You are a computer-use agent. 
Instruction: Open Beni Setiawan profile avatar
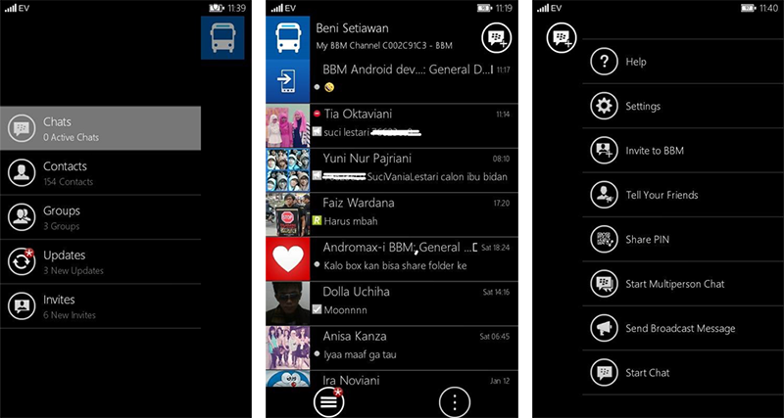coord(287,37)
